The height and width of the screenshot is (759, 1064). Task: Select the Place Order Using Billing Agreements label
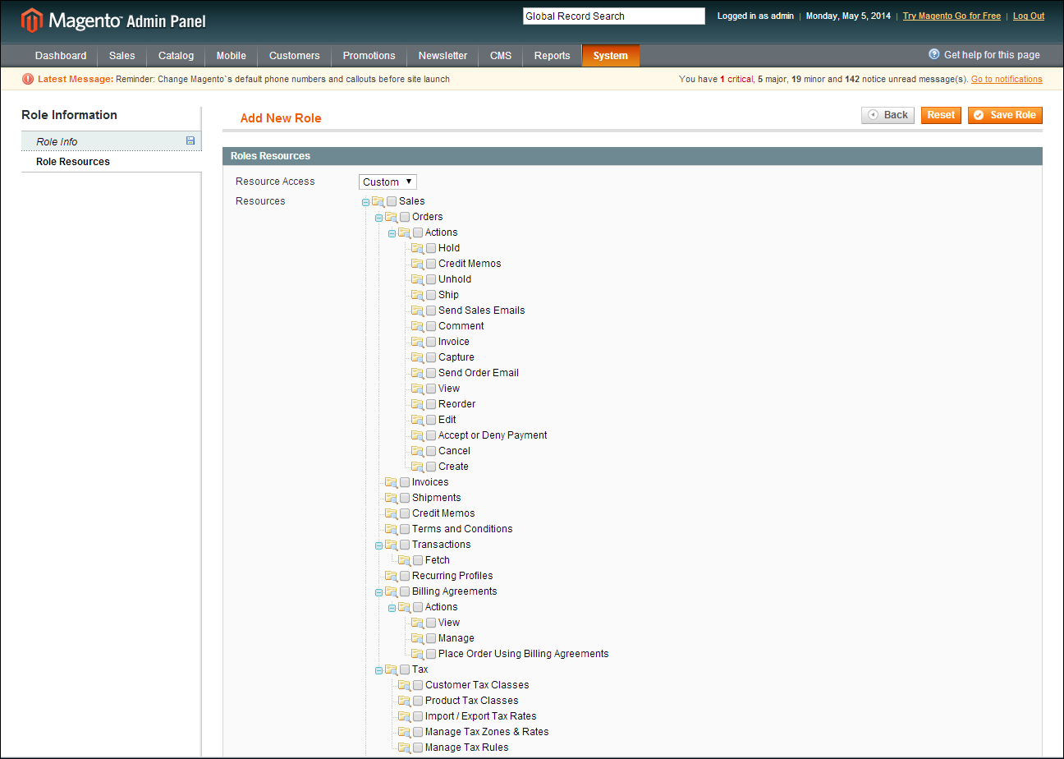(524, 654)
